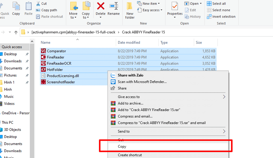273x158 pixels.
Task: Click Invert selection in the ribbon
Action: click(x=221, y=17)
